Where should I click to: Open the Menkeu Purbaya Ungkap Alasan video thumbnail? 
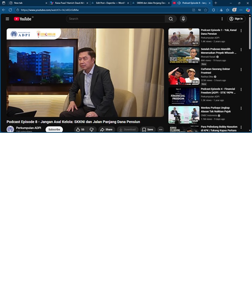pos(184,115)
